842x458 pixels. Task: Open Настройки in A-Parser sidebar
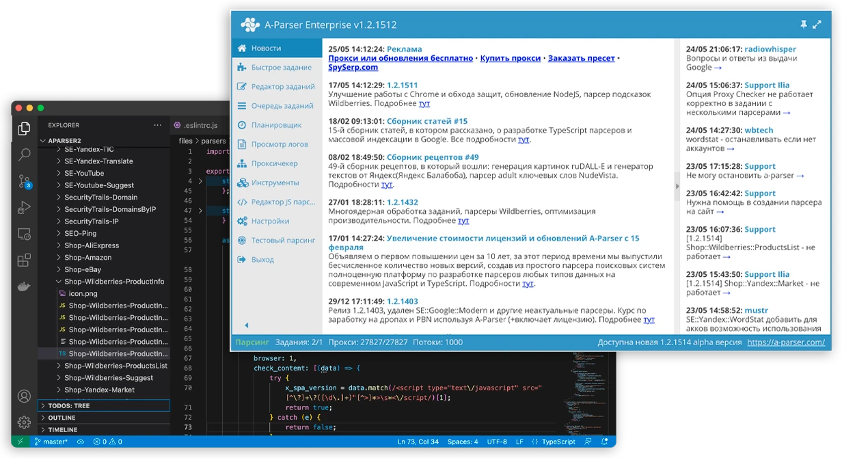point(277,221)
